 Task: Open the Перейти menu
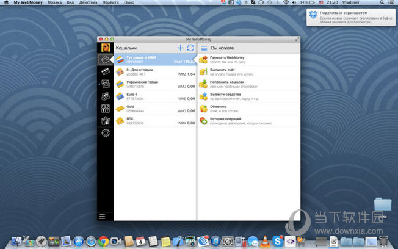pos(110,2)
